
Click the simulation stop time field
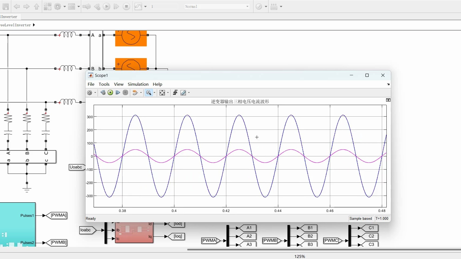click(x=164, y=6)
